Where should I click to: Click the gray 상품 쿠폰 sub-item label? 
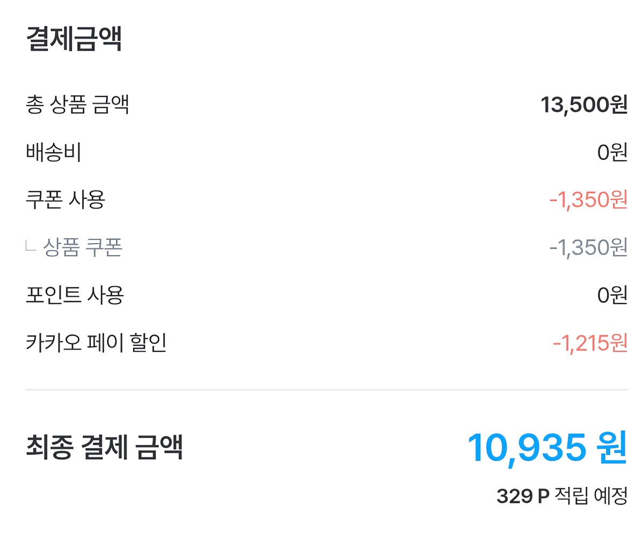tap(83, 247)
